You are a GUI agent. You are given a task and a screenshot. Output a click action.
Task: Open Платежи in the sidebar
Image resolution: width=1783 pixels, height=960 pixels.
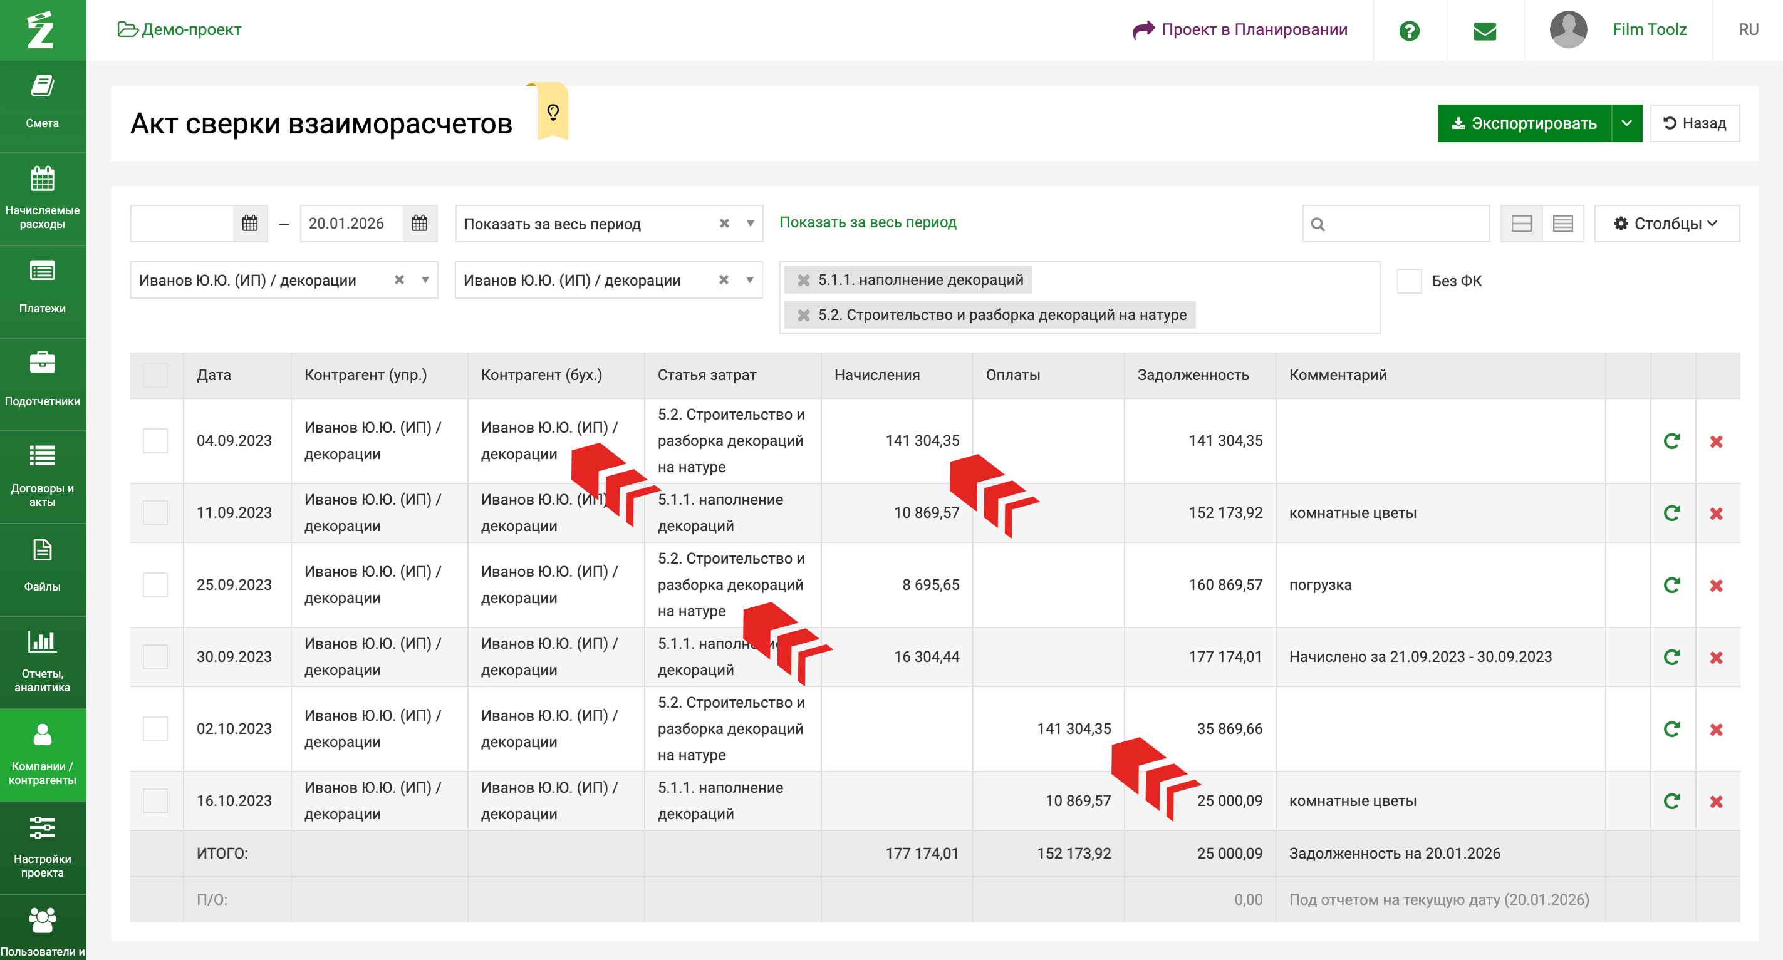42,289
